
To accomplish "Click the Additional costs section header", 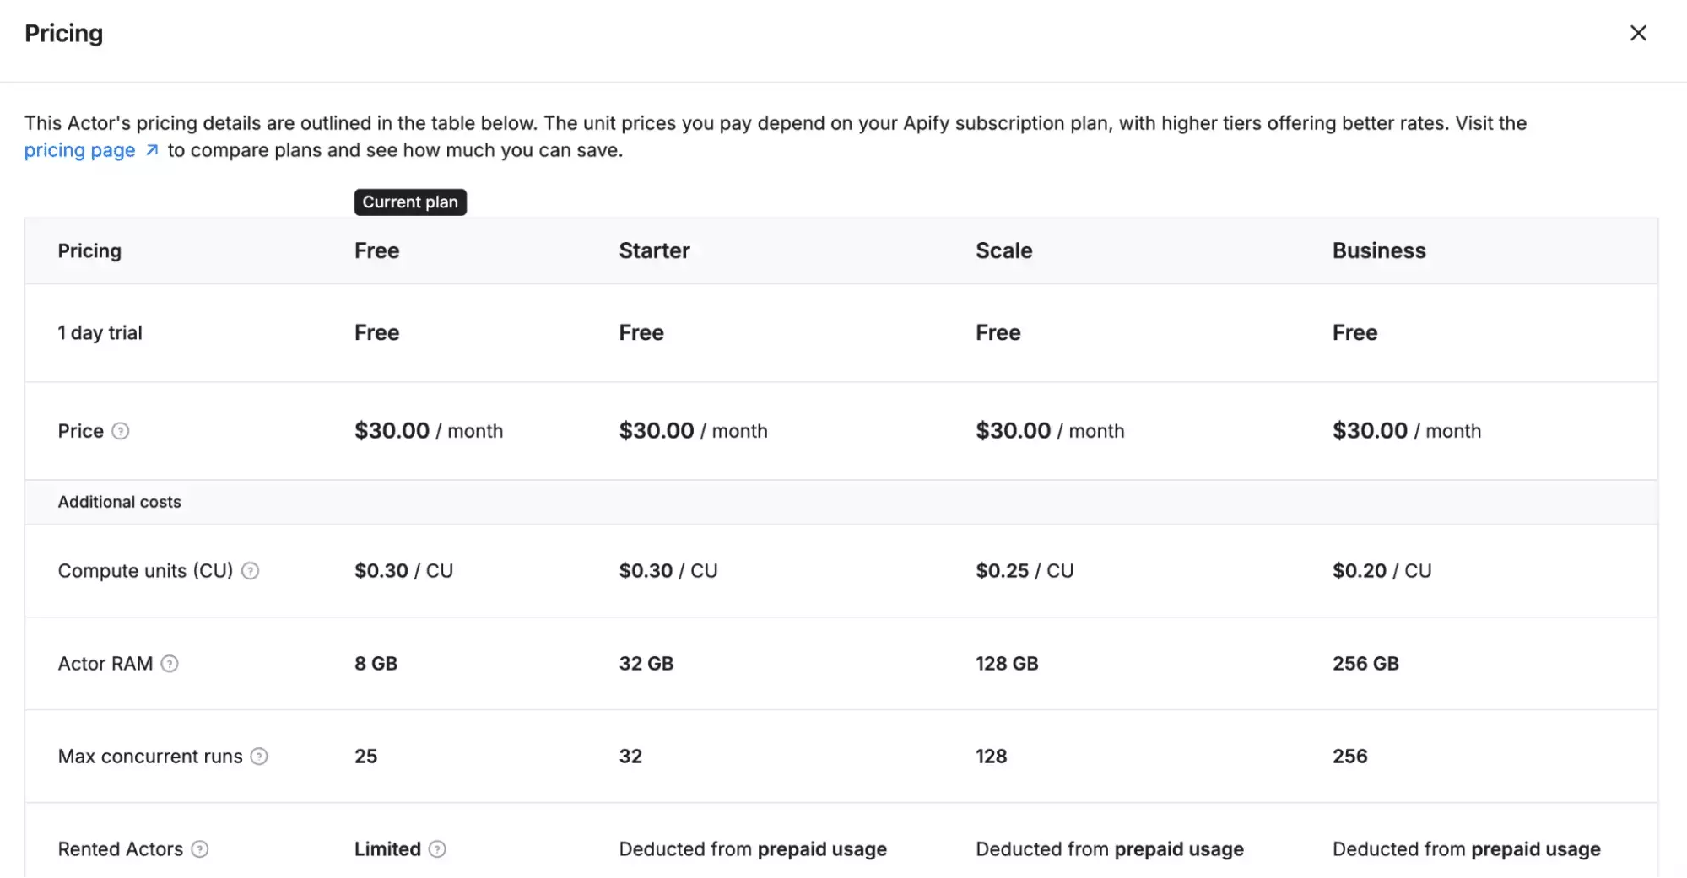I will [119, 502].
